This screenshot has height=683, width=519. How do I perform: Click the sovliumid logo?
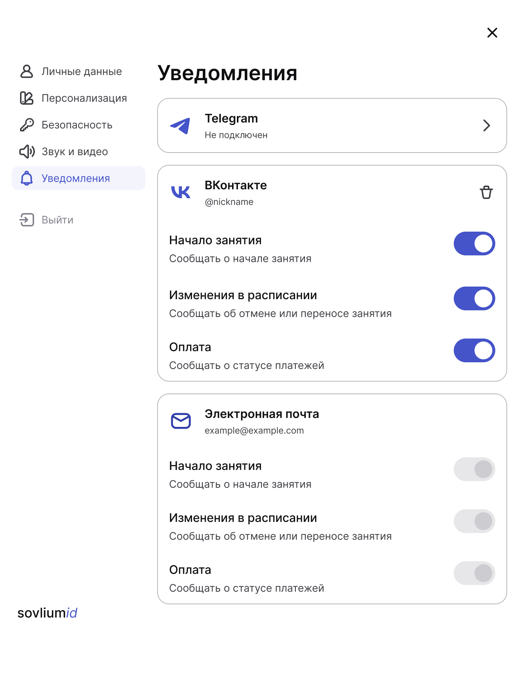pos(47,613)
